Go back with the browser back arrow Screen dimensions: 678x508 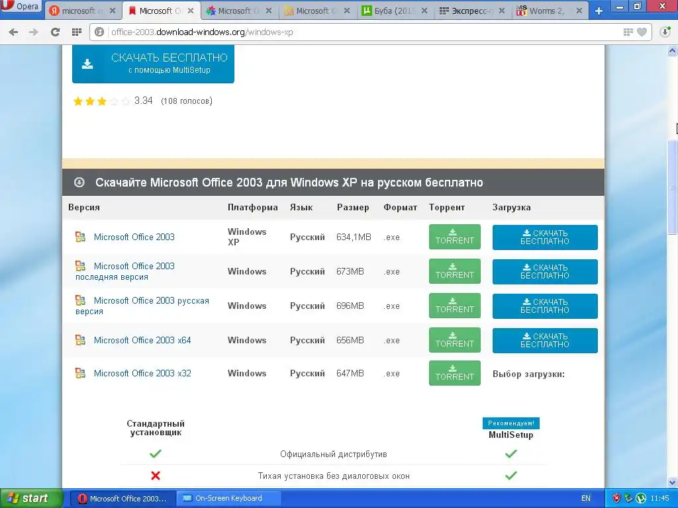coord(13,32)
